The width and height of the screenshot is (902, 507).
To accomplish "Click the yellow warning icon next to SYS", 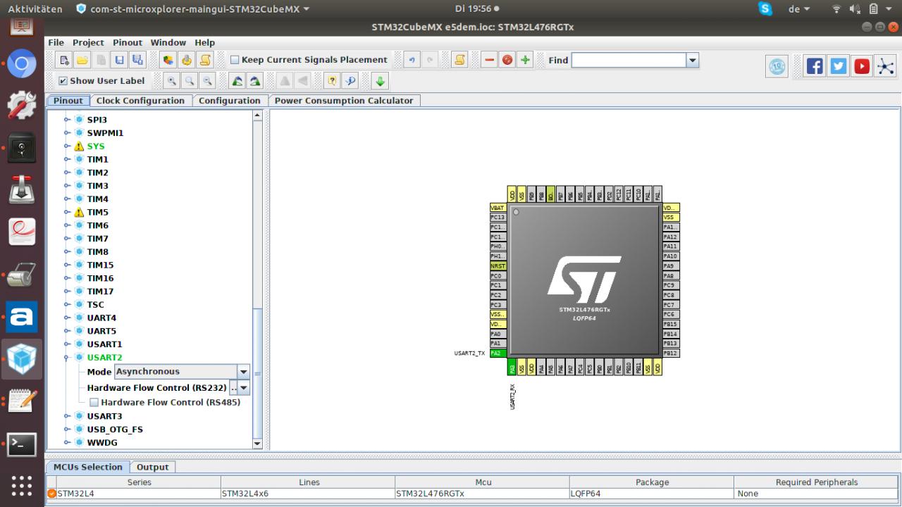I will [x=79, y=146].
